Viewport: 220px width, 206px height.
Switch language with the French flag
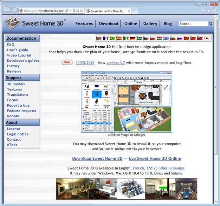(106, 38)
